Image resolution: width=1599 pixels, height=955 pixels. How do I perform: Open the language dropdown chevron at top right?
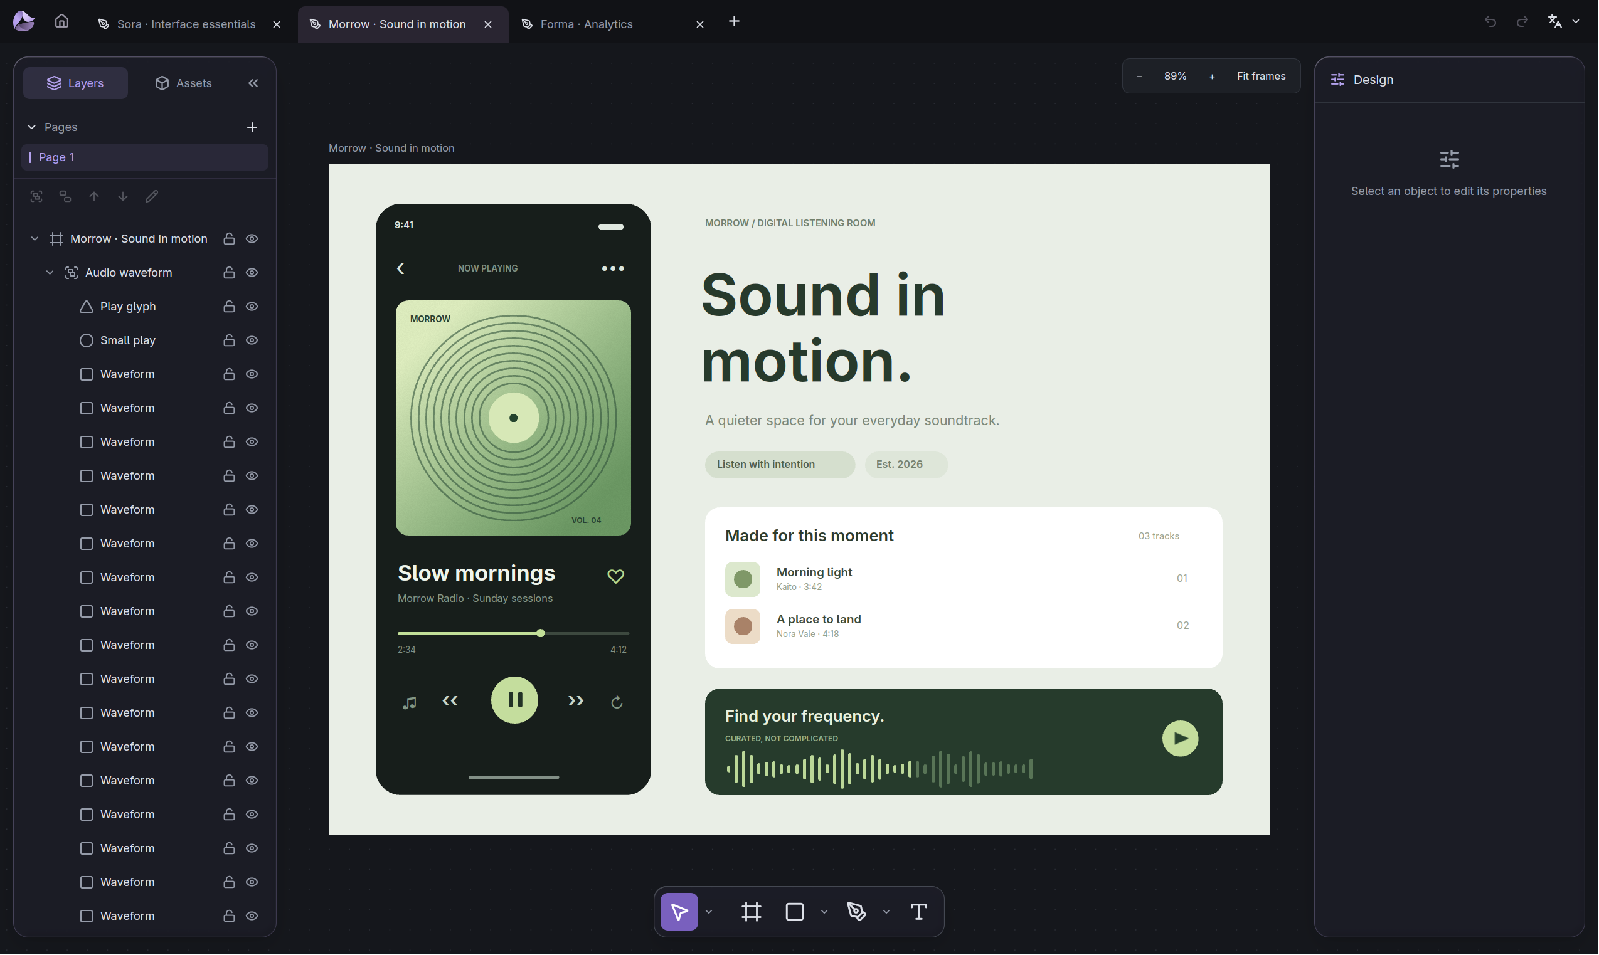pos(1576,22)
